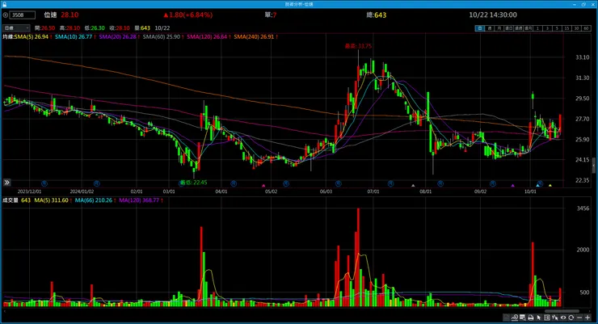Screen dimensions: 598x324
Task: Click the 月 circle marker near 07/01
Action: point(390,183)
